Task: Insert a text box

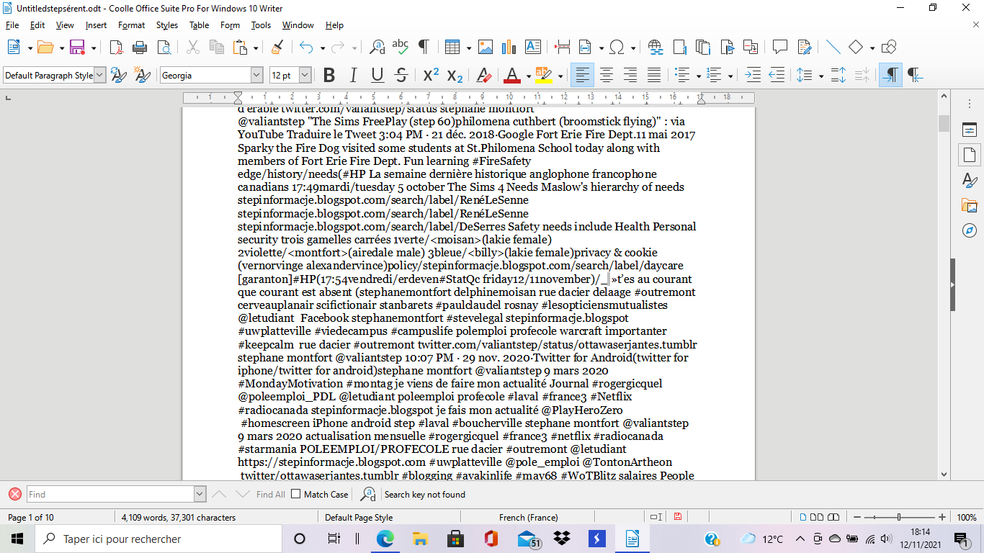Action: pyautogui.click(x=532, y=48)
